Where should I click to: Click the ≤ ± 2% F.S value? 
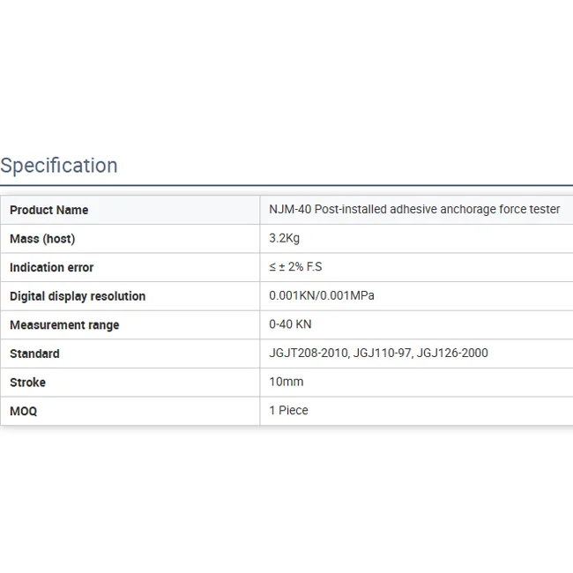(x=295, y=267)
